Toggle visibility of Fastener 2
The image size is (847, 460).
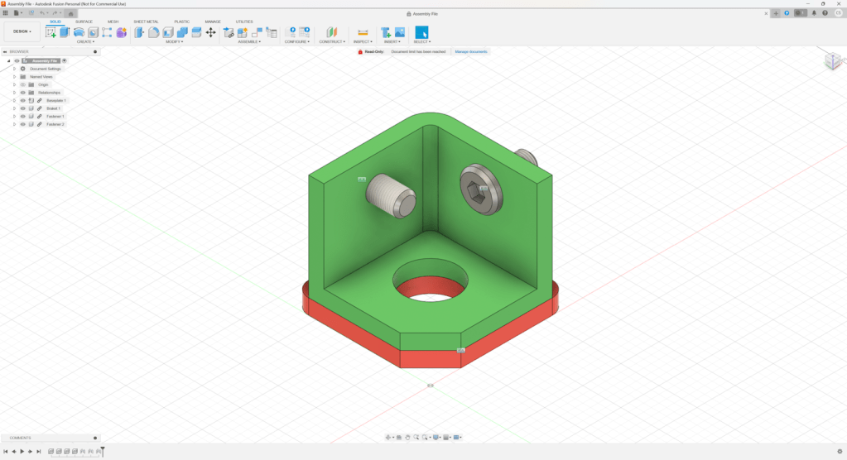tap(23, 124)
